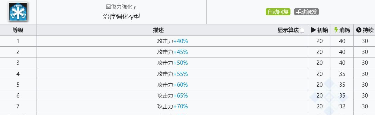375x115 pixels.
Task: Select level 1 row 攻击力+40%
Action: (x=187, y=41)
